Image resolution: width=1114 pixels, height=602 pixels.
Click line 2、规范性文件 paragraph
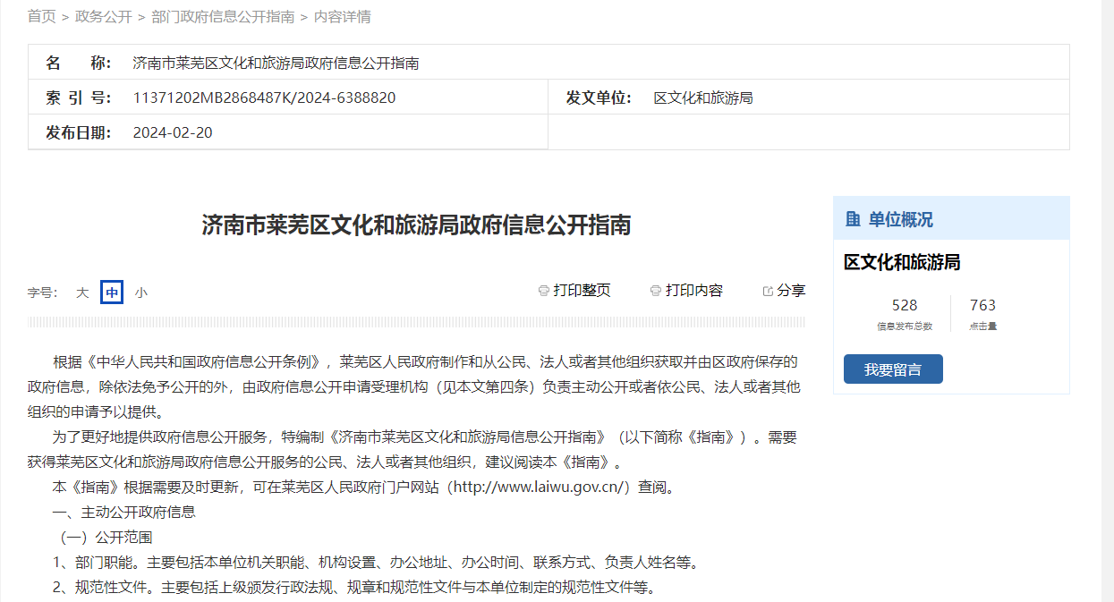(x=354, y=588)
